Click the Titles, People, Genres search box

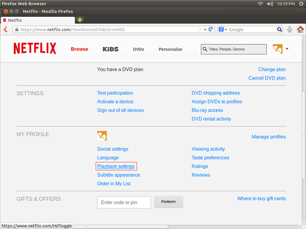234,49
